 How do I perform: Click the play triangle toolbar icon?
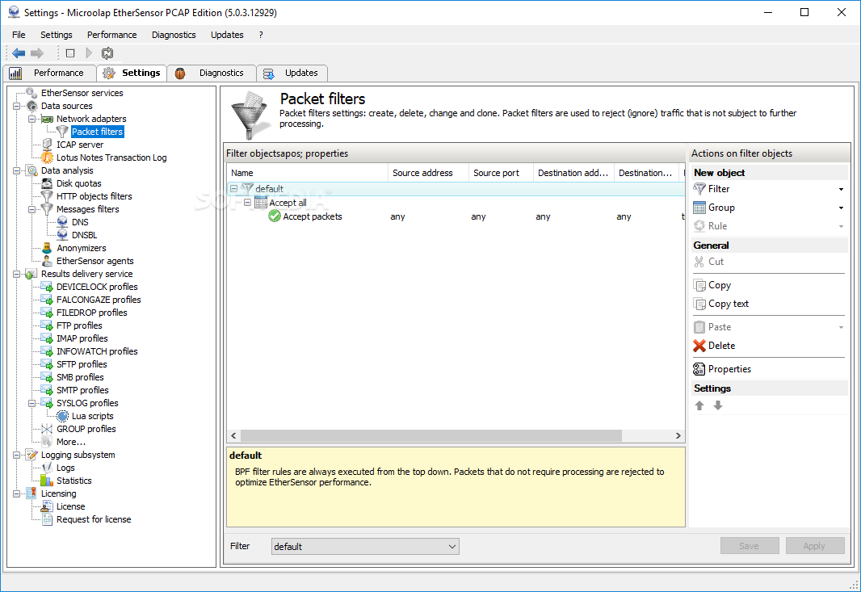(89, 53)
